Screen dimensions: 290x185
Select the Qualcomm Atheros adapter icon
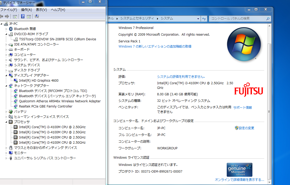pos(16,101)
